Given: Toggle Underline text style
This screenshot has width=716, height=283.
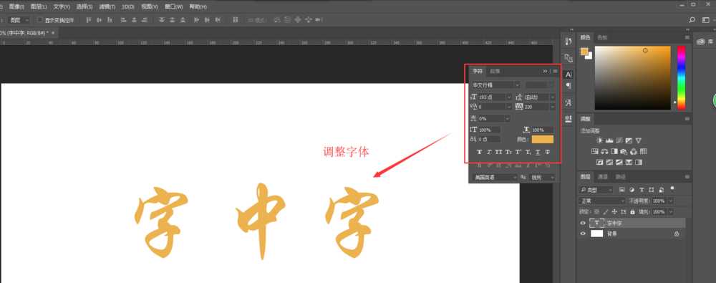Looking at the screenshot, I should [538, 152].
